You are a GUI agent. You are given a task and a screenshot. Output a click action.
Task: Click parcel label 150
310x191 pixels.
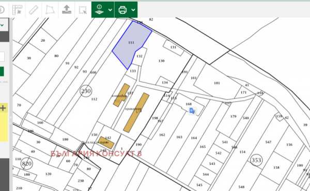[95, 135]
